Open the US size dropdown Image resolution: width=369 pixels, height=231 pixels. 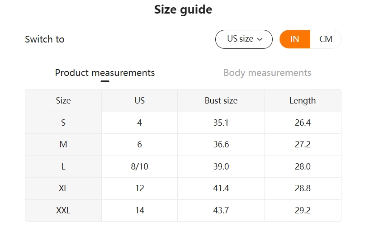(x=244, y=39)
